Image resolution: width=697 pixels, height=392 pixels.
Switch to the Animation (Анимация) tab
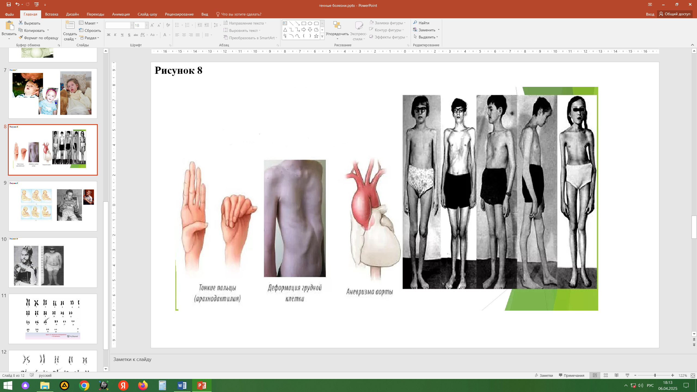[121, 14]
